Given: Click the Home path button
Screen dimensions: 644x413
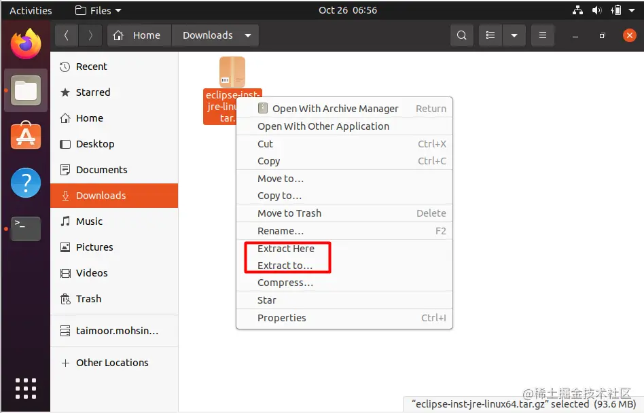Looking at the screenshot, I should click(140, 35).
